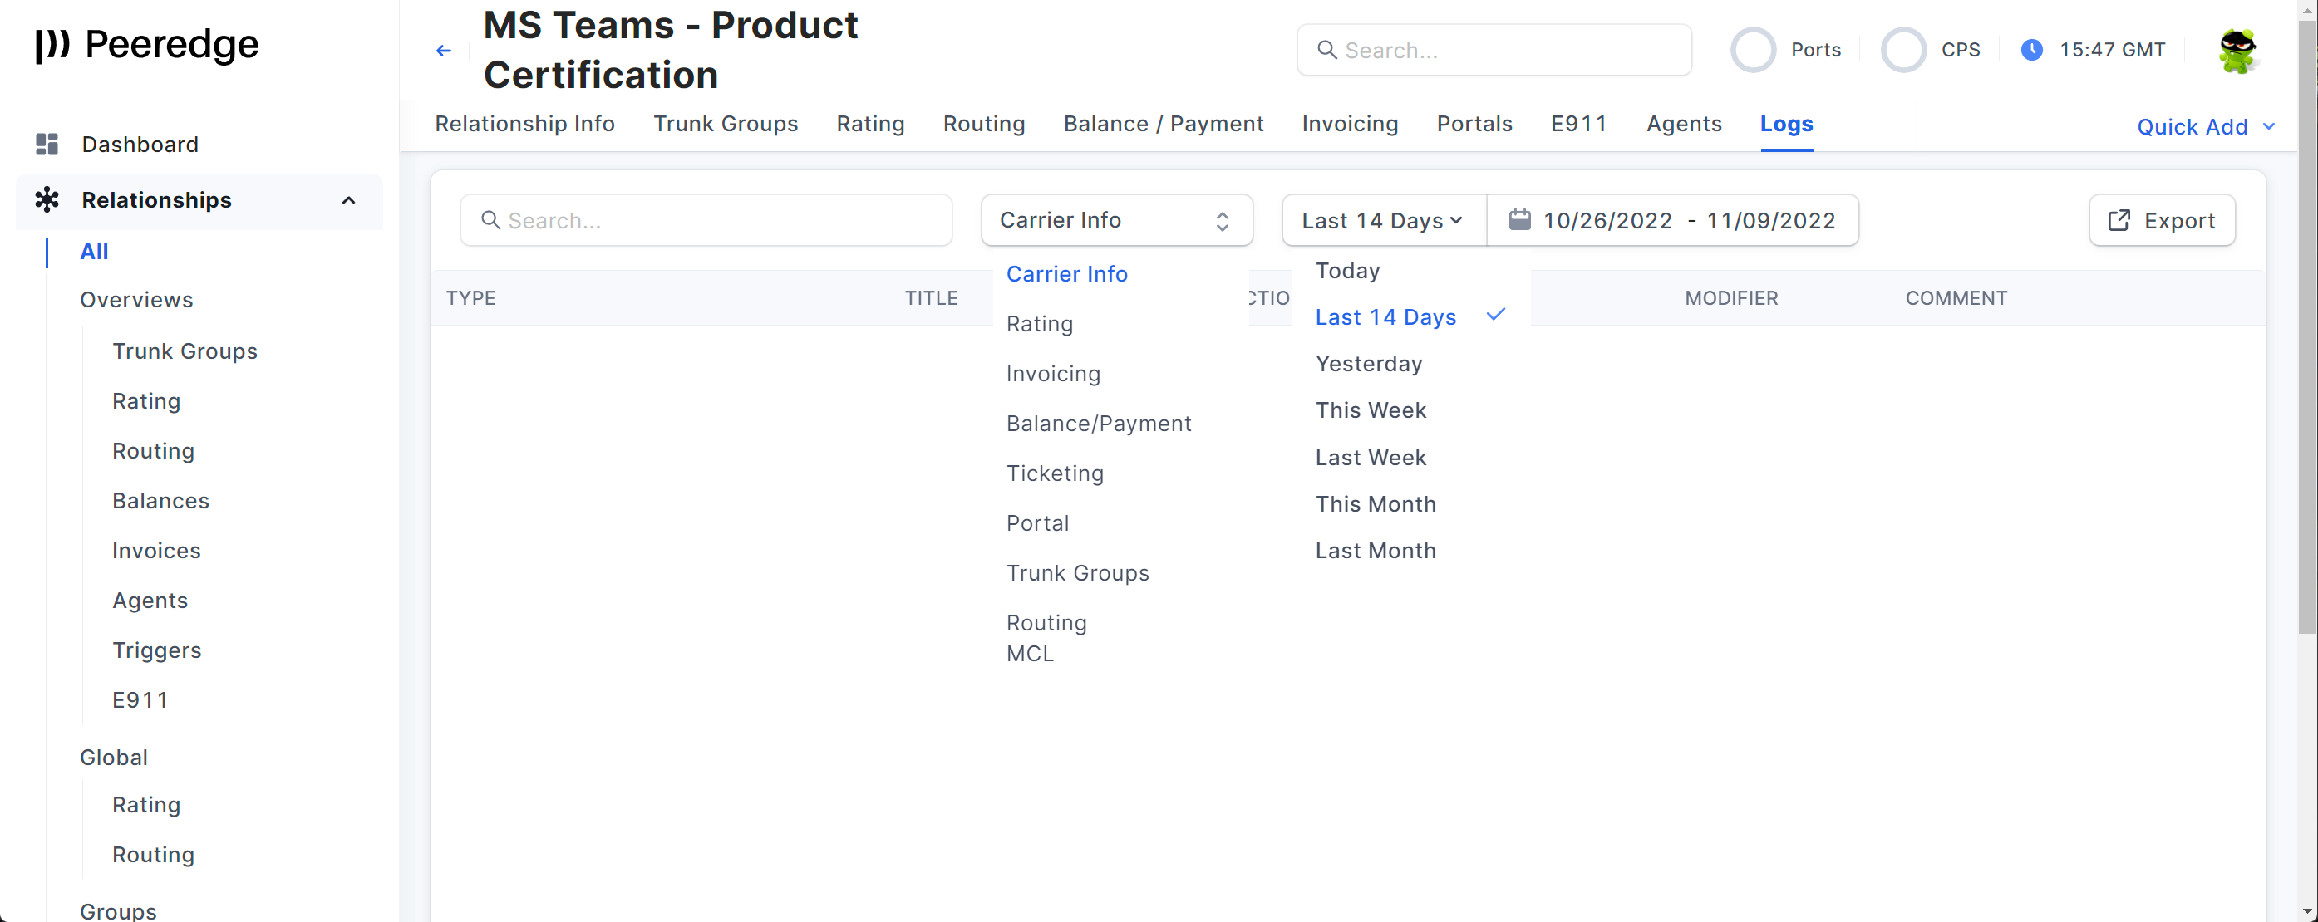Click the calendar icon in date range
The image size is (2318, 922).
1519,220
